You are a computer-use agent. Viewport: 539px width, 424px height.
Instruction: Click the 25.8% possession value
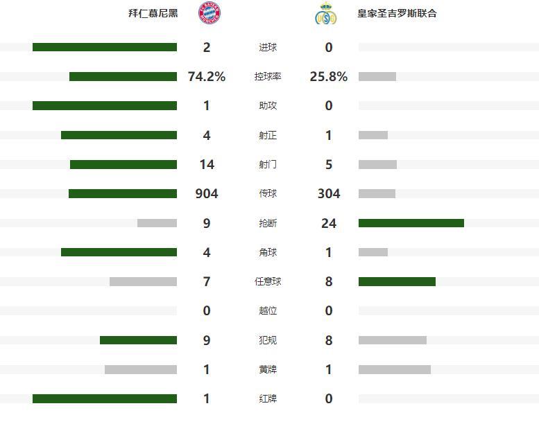click(329, 77)
